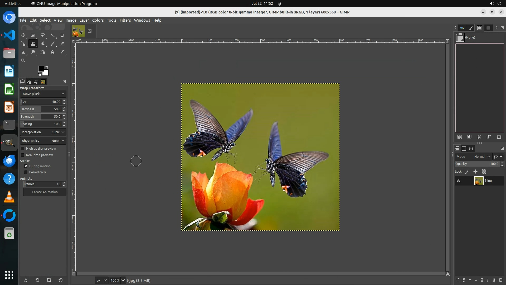The image size is (506, 285).
Task: Open the Filters menu
Action: (125, 20)
